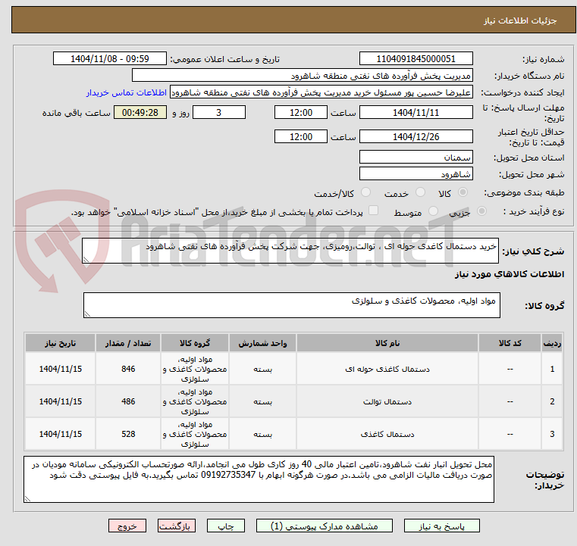The height and width of the screenshot is (546, 577).
Task: Click the شهر محل تحویل field شاهرود
Action: pyautogui.click(x=416, y=173)
